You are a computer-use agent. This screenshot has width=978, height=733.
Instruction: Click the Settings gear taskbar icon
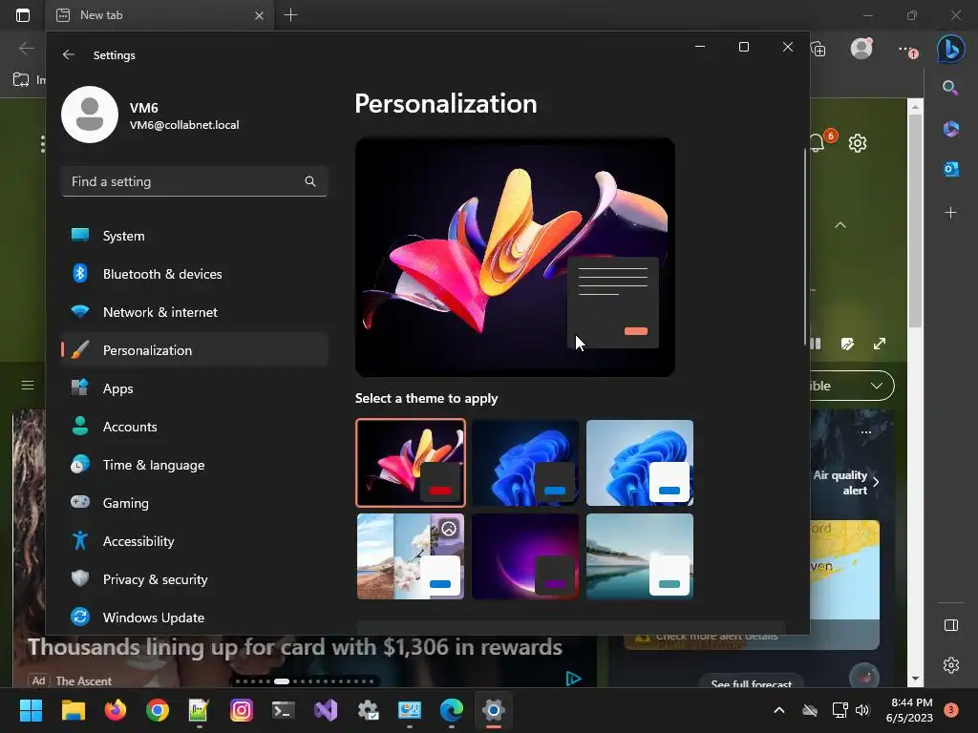494,710
